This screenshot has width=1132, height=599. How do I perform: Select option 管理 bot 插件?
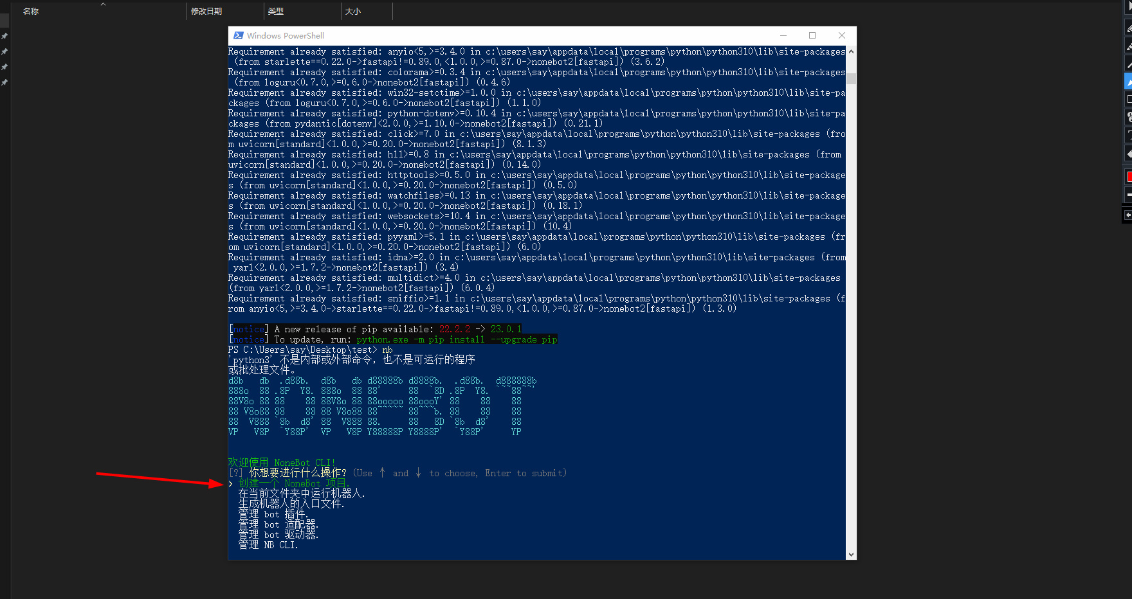tap(273, 514)
